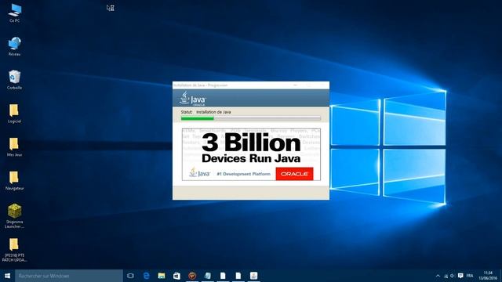Open the network status tray icon

446,276
